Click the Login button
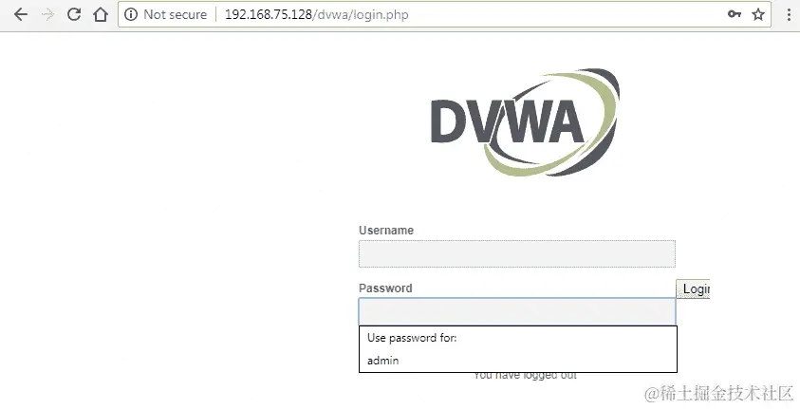The image size is (800, 409). [x=693, y=289]
